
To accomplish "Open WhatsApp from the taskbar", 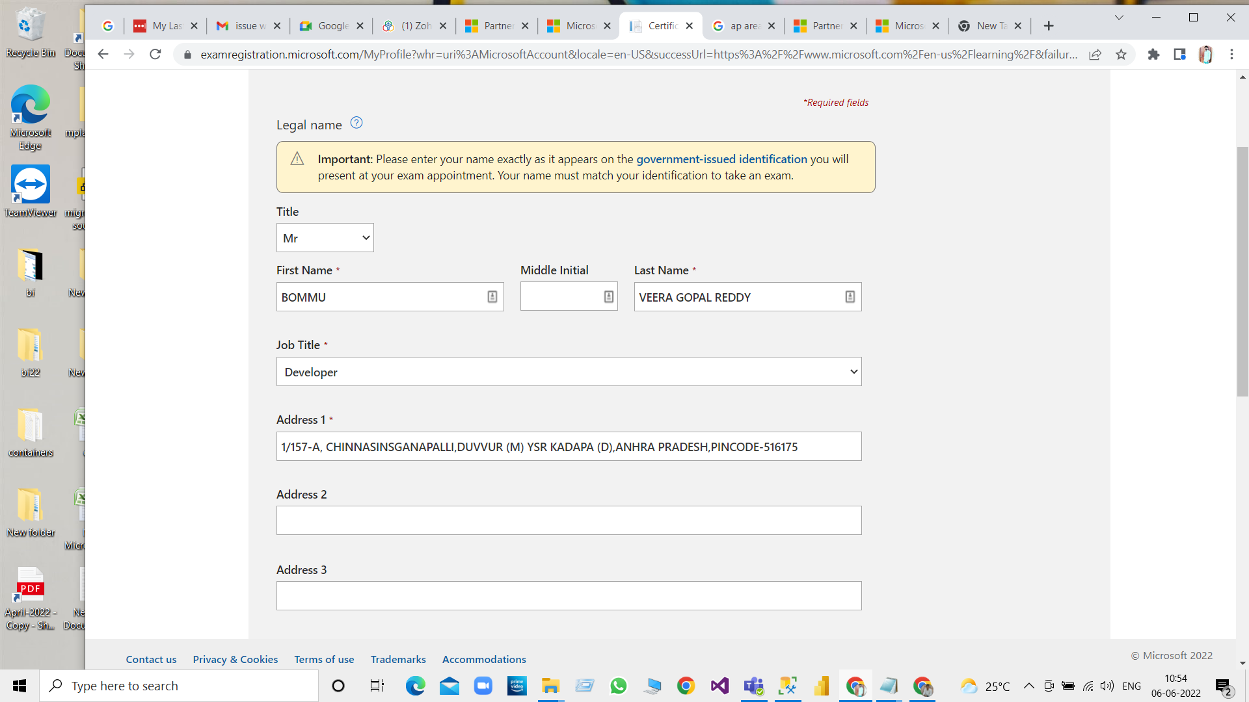I will (618, 686).
